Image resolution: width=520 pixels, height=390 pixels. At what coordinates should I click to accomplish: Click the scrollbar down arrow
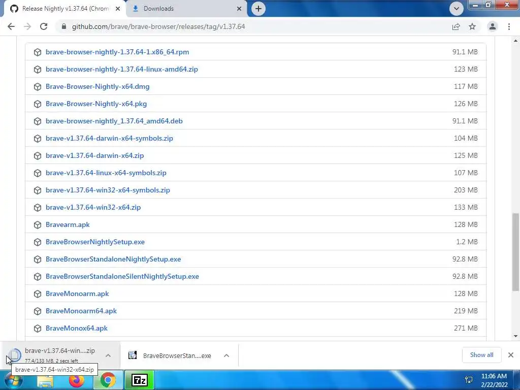(516, 336)
